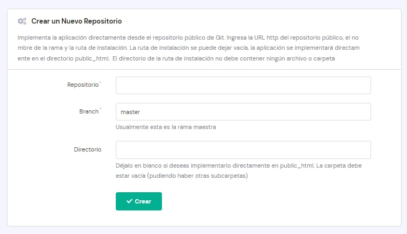
Task: Click the Repositorio field label
Action: 83,85
